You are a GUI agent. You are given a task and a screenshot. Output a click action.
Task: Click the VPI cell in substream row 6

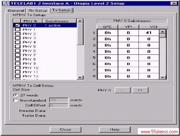point(128,64)
